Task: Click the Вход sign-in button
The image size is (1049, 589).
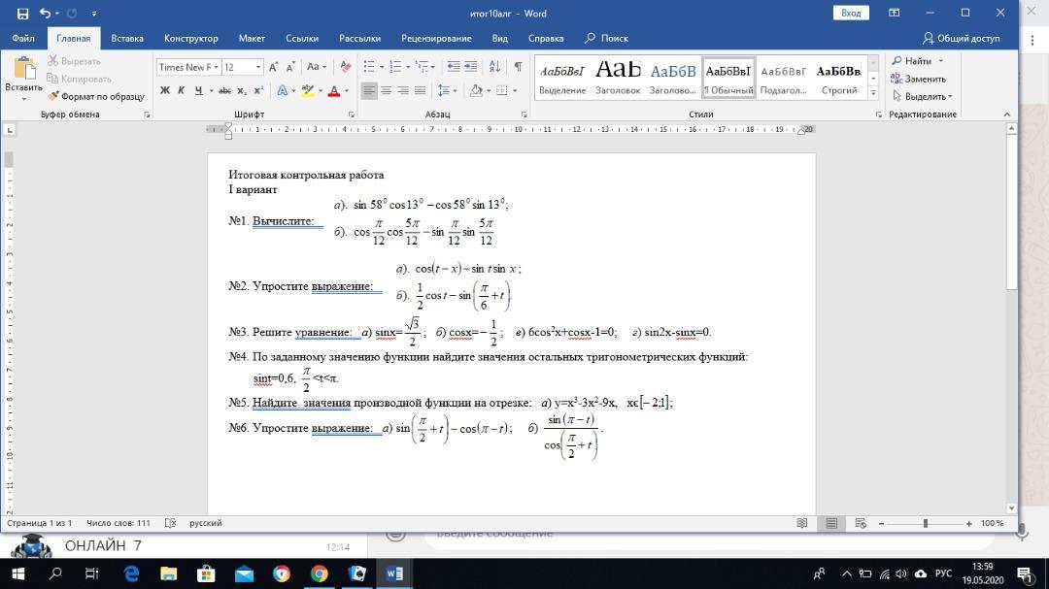Action: point(851,13)
